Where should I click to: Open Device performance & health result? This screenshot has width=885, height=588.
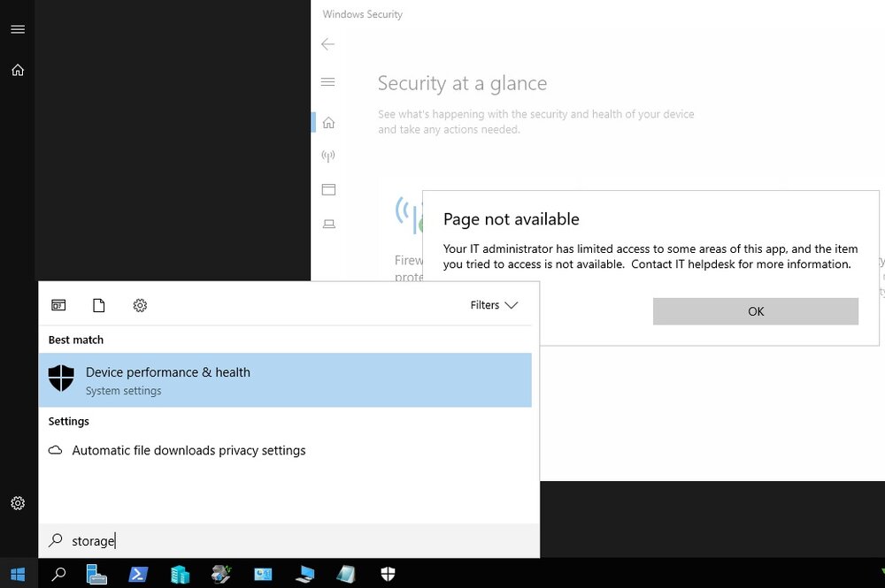point(285,380)
